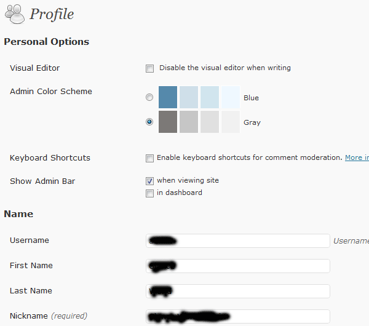Click the Blue scheme label text
The width and height of the screenshot is (369, 326).
pos(251,98)
